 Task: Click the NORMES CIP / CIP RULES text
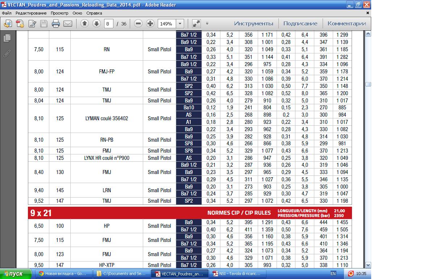pos(239,213)
